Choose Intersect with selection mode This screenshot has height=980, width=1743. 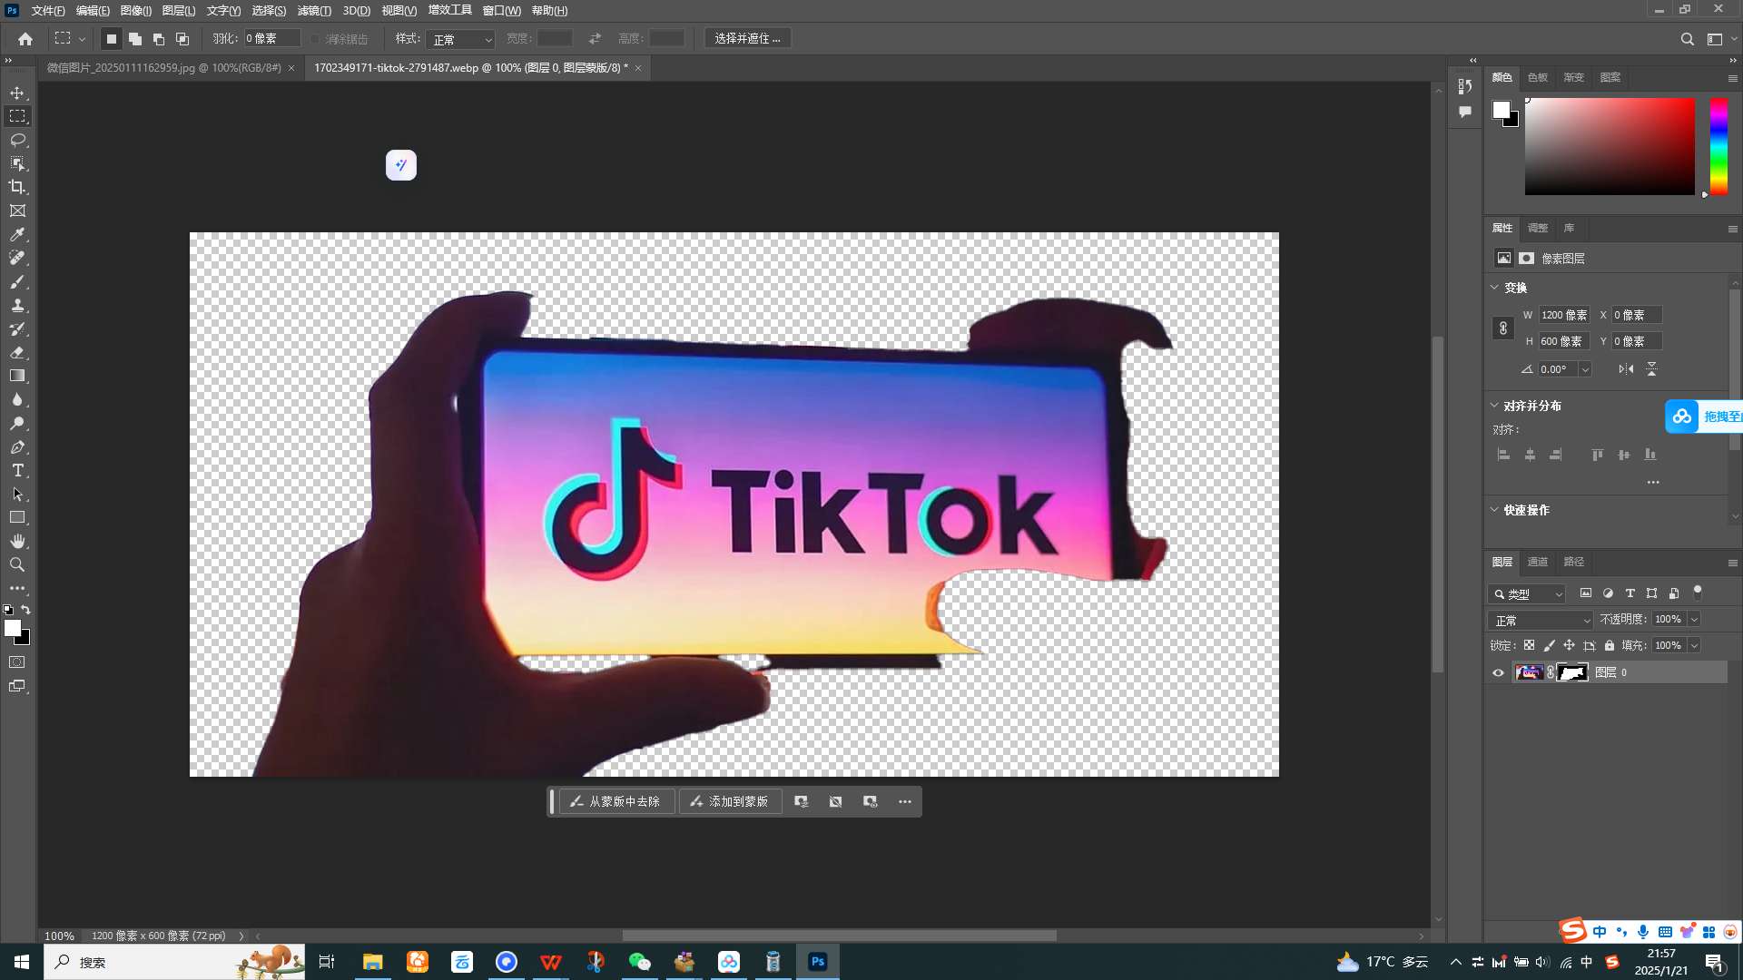click(x=182, y=39)
